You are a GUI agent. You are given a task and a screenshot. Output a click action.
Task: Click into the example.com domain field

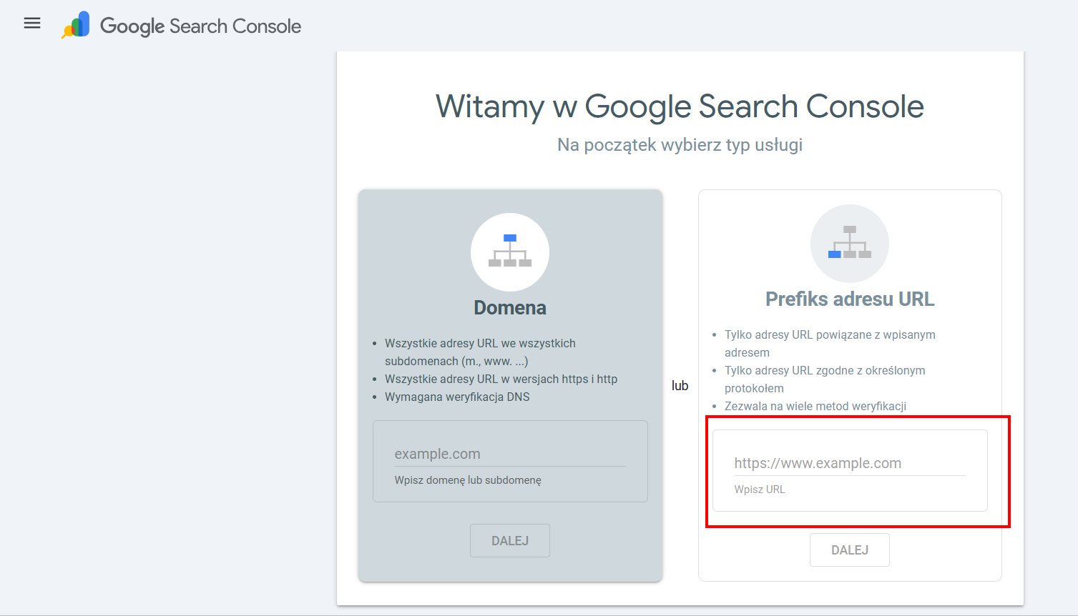coord(509,454)
